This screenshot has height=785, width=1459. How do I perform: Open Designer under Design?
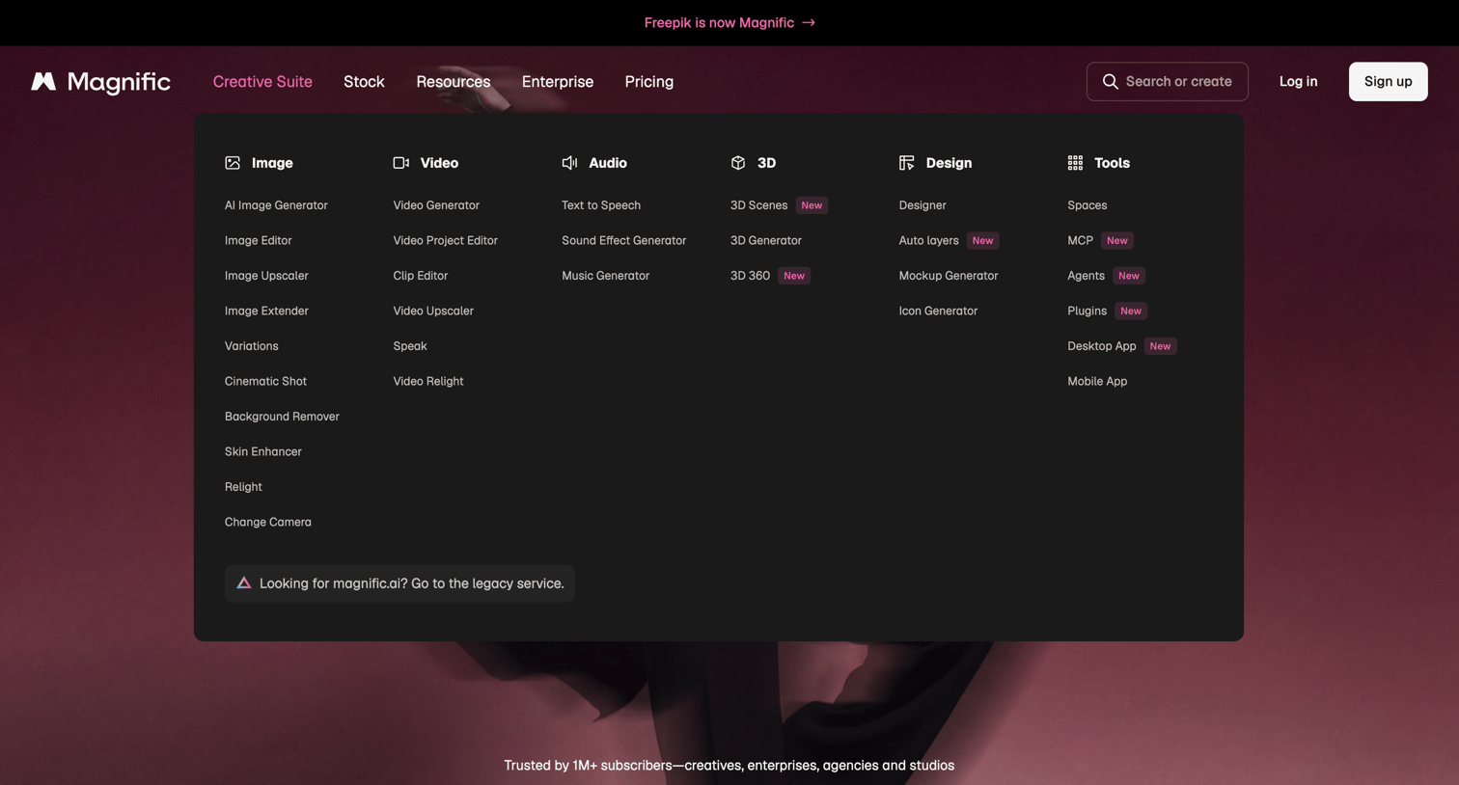tap(922, 205)
